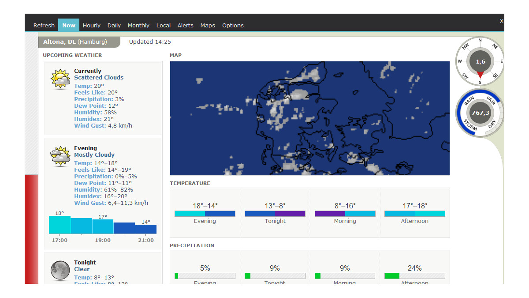Click the Dew Point: 12° line
The height and width of the screenshot is (298, 529).
pos(96,106)
